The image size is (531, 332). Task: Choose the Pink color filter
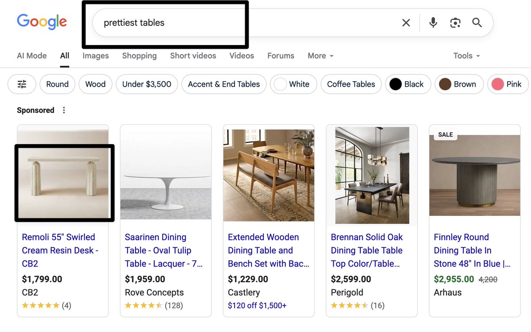click(508, 84)
